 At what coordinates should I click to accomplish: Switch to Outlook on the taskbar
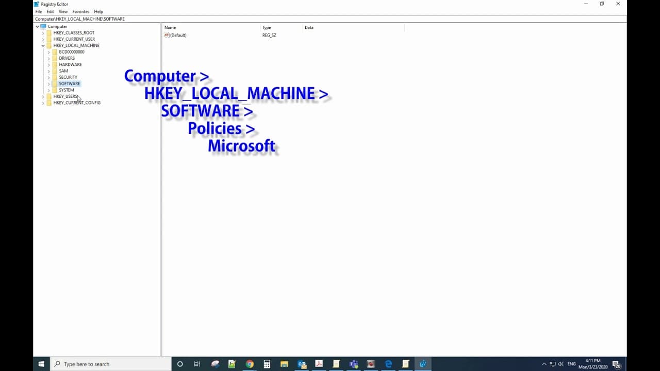click(x=302, y=364)
